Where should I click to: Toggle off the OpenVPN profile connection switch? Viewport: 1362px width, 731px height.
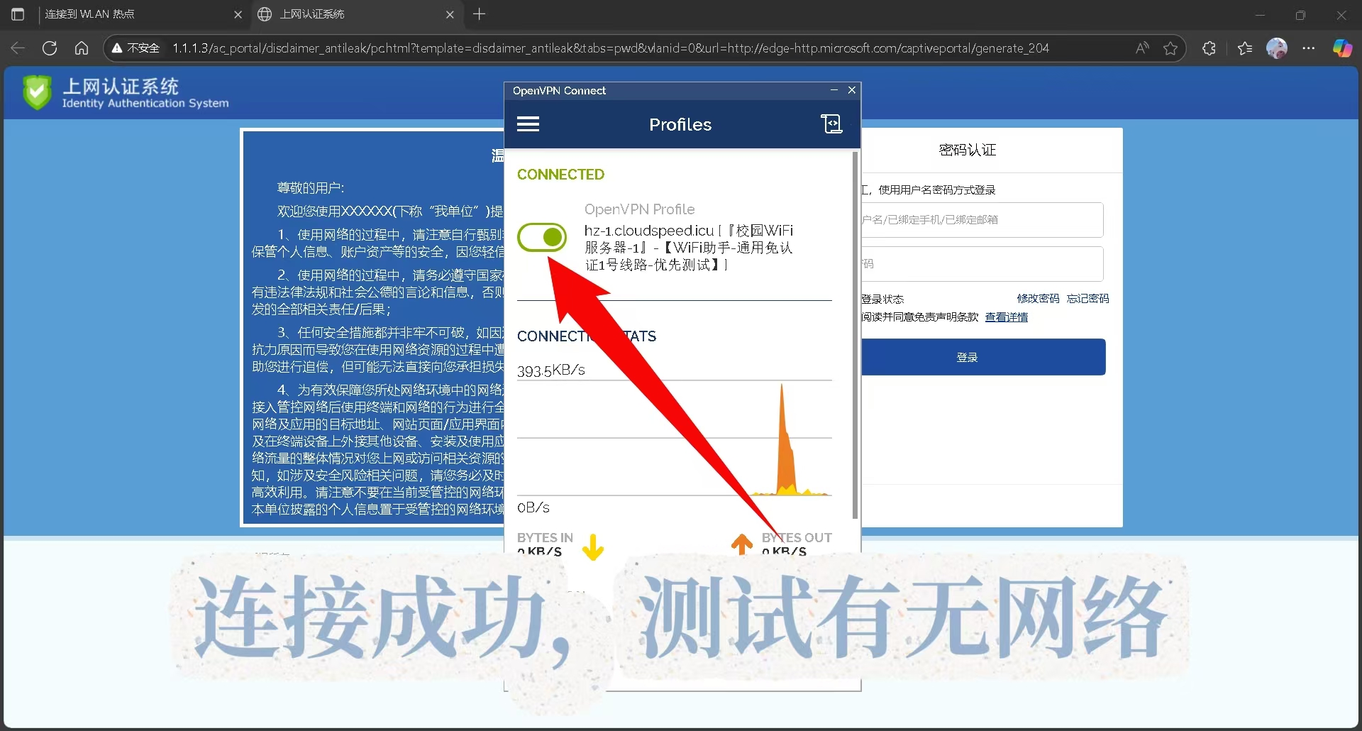coord(542,237)
